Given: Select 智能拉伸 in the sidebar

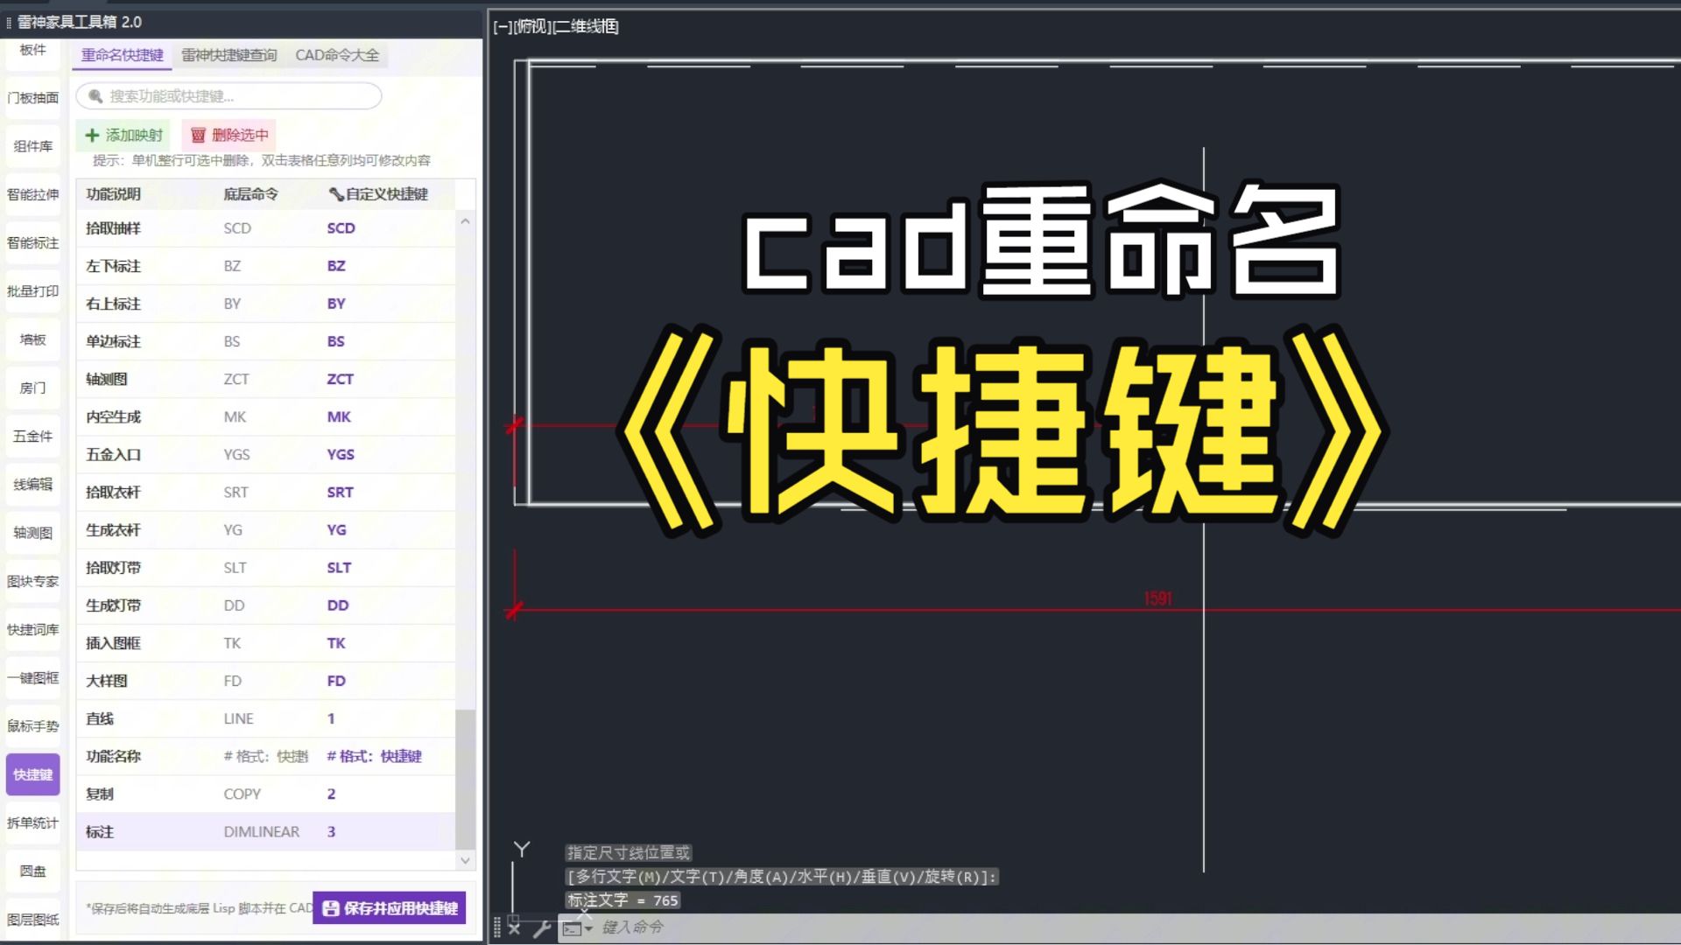Looking at the screenshot, I should (33, 194).
